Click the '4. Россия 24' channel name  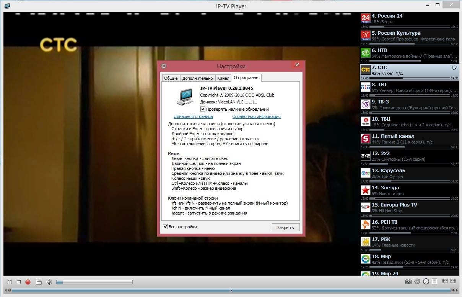click(387, 16)
